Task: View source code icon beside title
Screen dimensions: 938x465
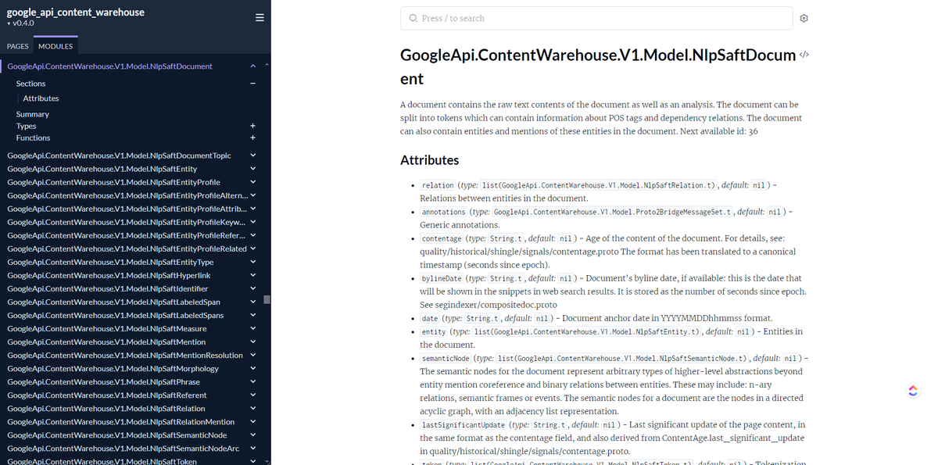Action: (x=804, y=55)
